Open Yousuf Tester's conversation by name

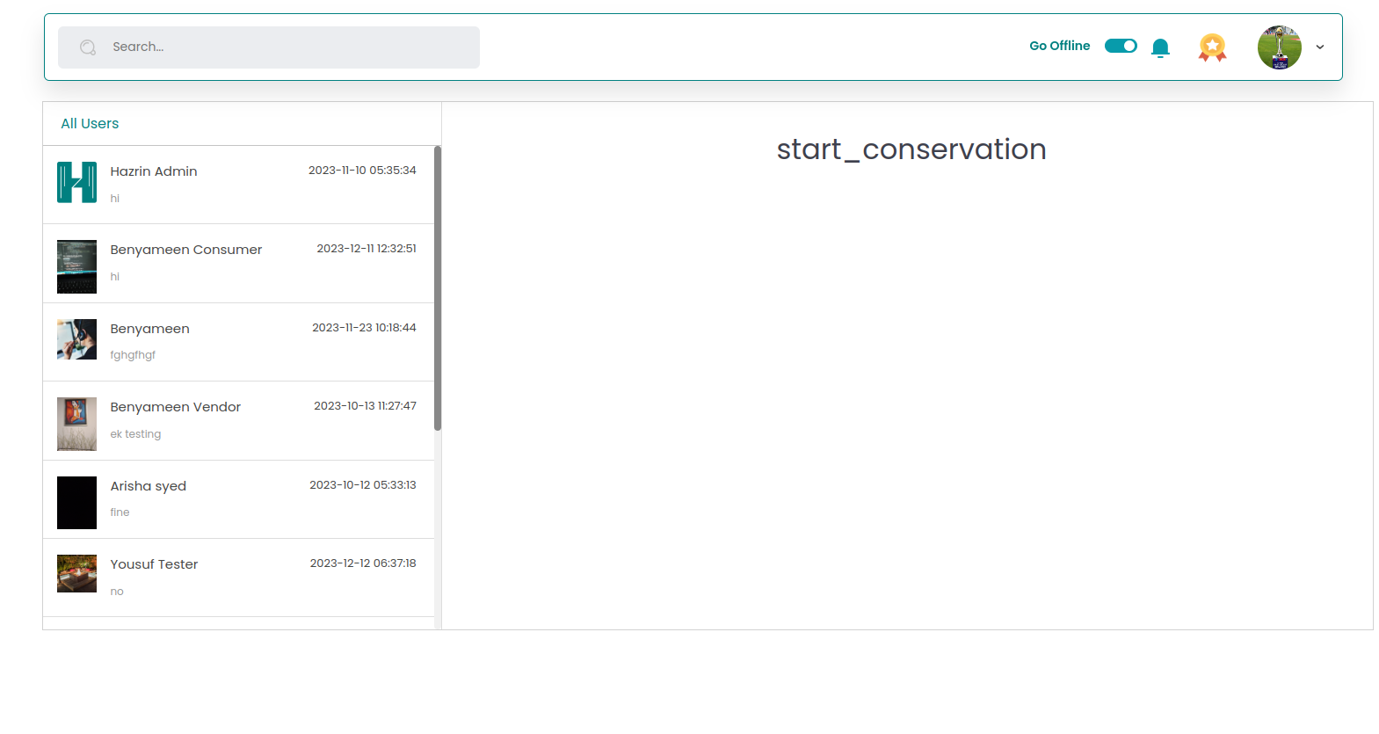coord(154,564)
